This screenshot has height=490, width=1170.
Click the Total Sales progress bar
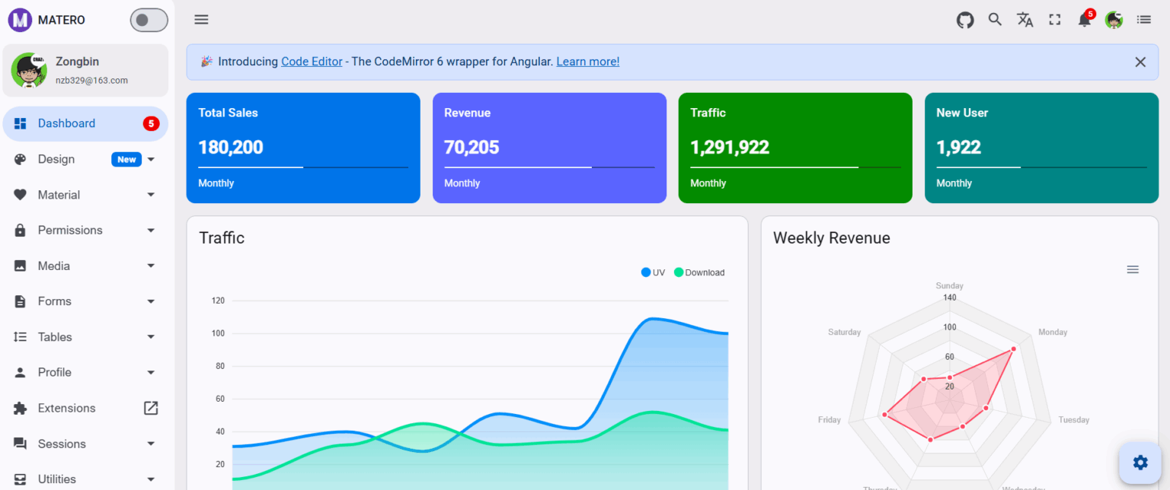302,167
